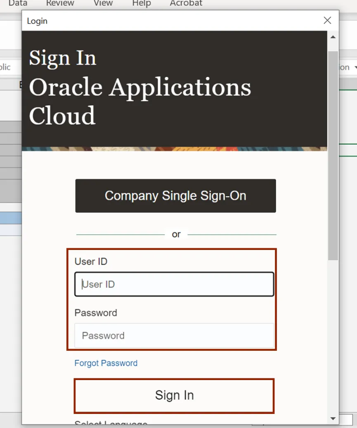Screen dimensions: 357x428
Task: Switch to the Review ribbon tab
Action: coord(60,3)
